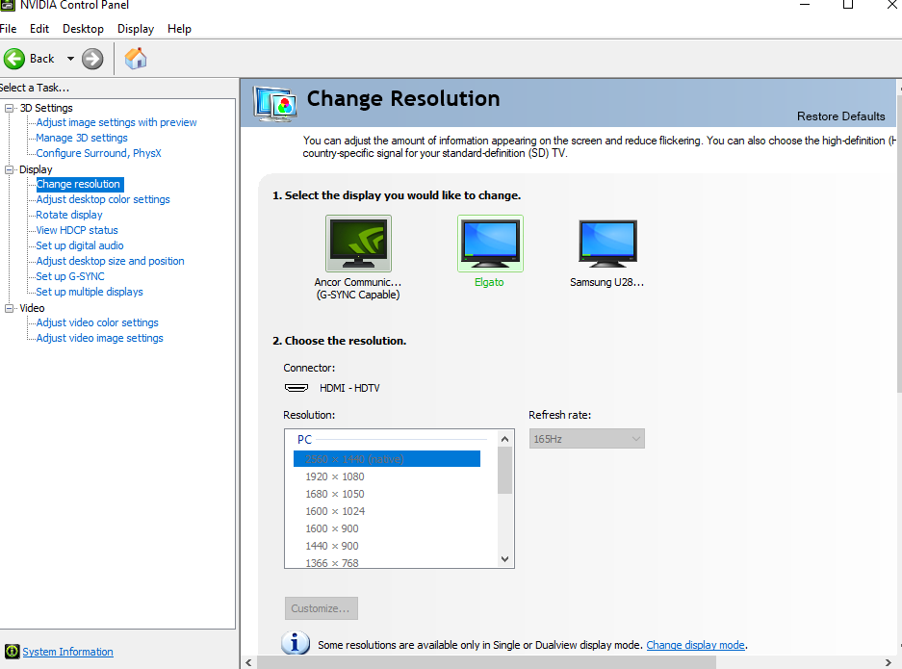The width and height of the screenshot is (902, 669).
Task: Select 1920 × 1080 resolution
Action: click(x=335, y=476)
